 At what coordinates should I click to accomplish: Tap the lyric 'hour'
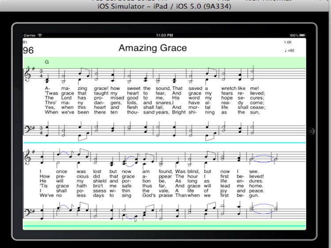192,176
